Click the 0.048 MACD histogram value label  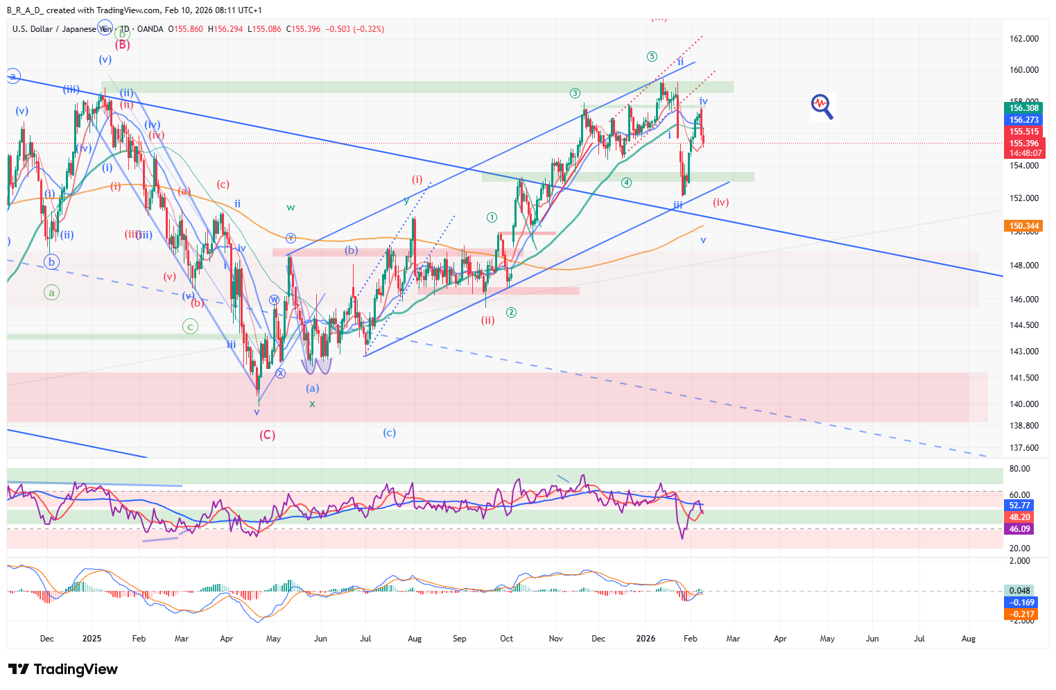point(1019,591)
